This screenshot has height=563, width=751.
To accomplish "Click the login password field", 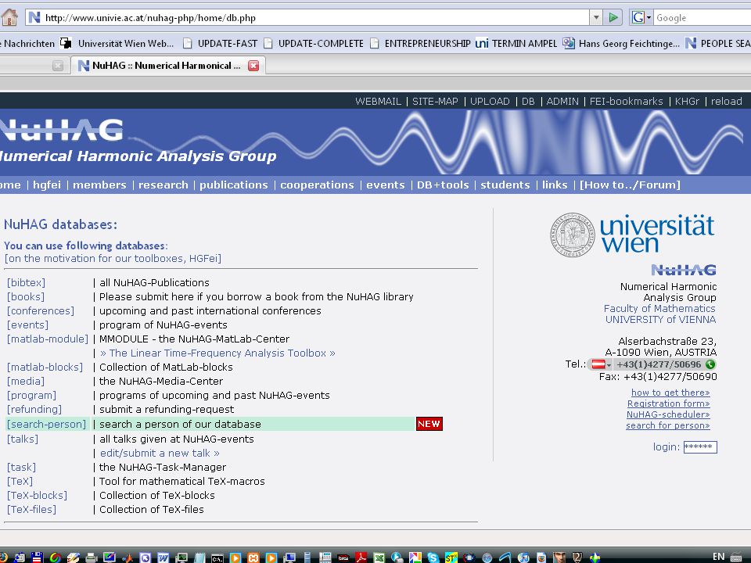I will (699, 447).
